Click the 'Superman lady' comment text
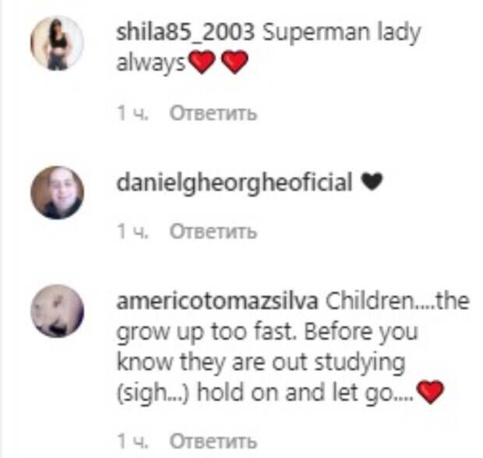Screen dimensions: 483x458 tap(341, 33)
